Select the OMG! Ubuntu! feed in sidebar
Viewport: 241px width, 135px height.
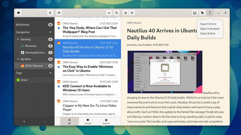point(34,66)
